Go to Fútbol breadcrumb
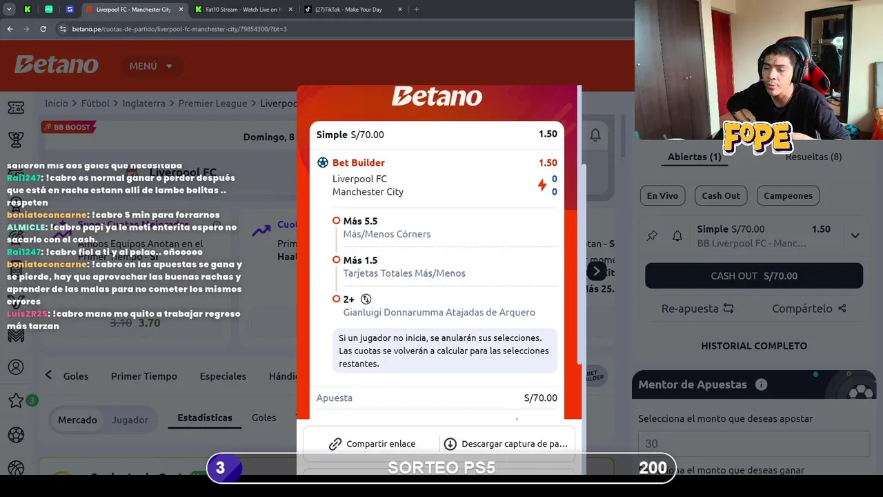Screen dimensions: 883x497 (95, 103)
